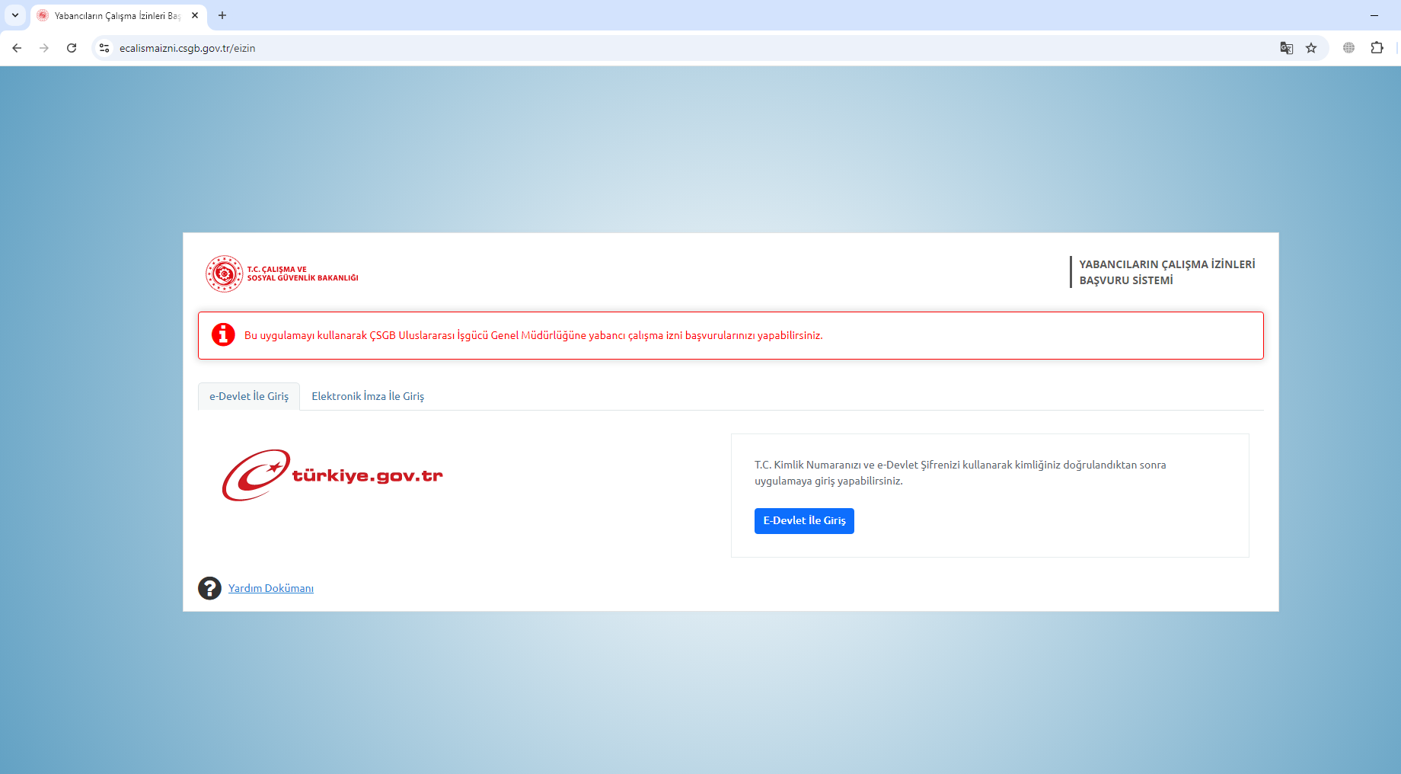Close the Yabancıların Çalışma İzinleri tab
This screenshot has height=774, width=1401.
pos(195,15)
